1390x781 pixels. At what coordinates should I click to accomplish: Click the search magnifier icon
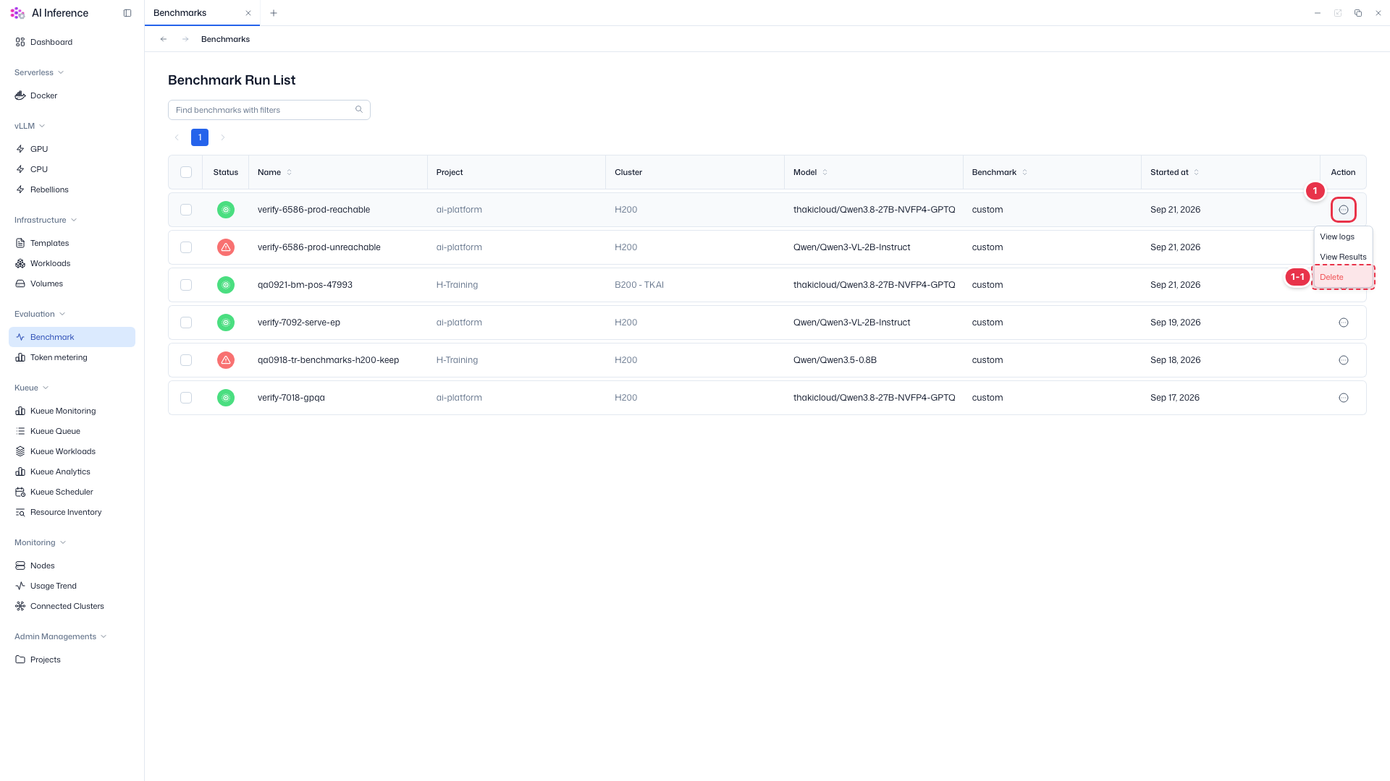tap(359, 110)
